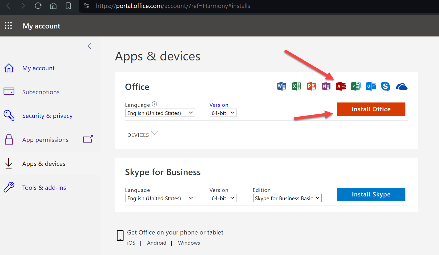Image resolution: width=439 pixels, height=255 pixels.
Task: Bookmark this page icon
Action: point(68,6)
